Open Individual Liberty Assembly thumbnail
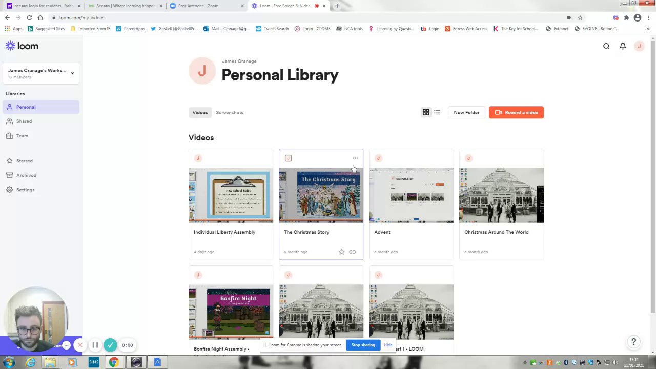 [231, 195]
